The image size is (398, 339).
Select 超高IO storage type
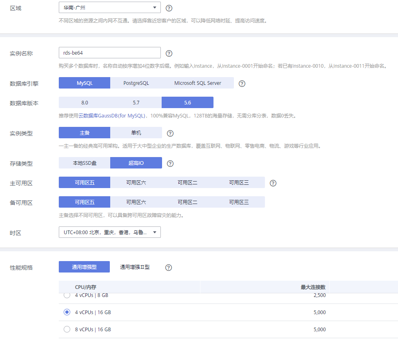coord(136,163)
